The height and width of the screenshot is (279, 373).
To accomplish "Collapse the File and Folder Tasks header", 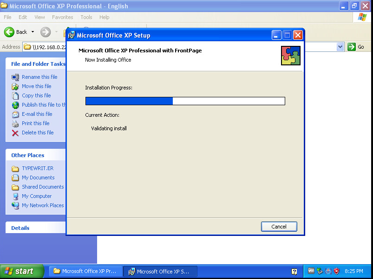I will (36, 64).
